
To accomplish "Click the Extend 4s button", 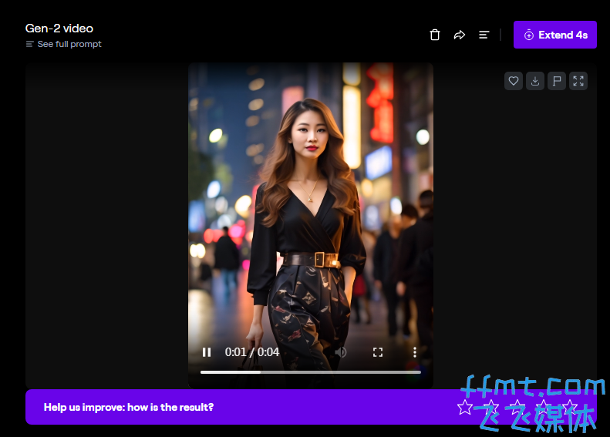I will 554,35.
